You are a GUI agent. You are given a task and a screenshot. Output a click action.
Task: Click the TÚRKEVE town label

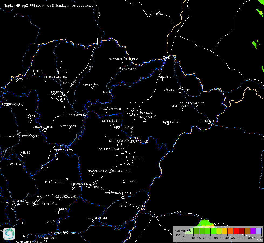coord(62,209)
